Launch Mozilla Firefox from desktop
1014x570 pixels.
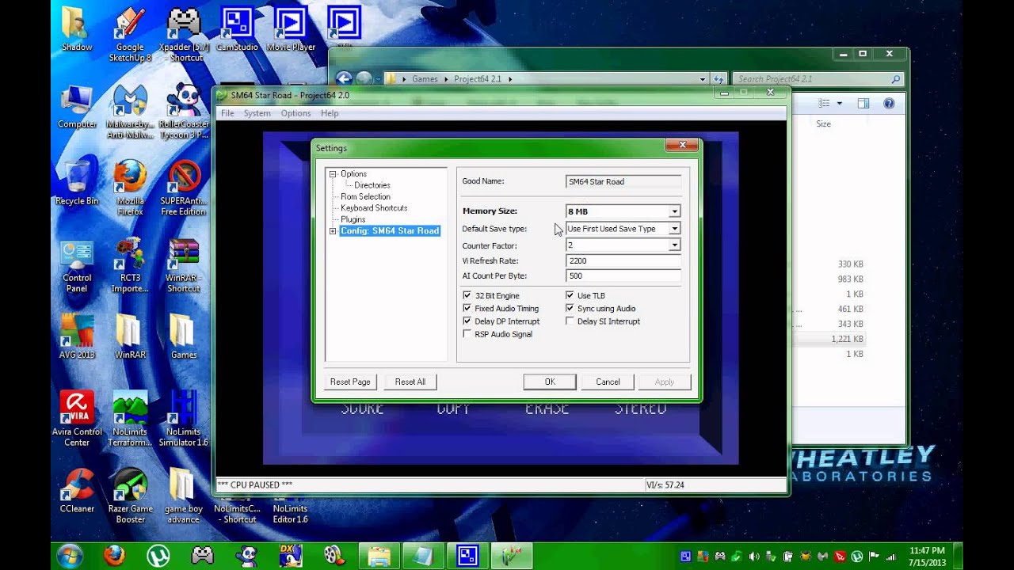(130, 188)
